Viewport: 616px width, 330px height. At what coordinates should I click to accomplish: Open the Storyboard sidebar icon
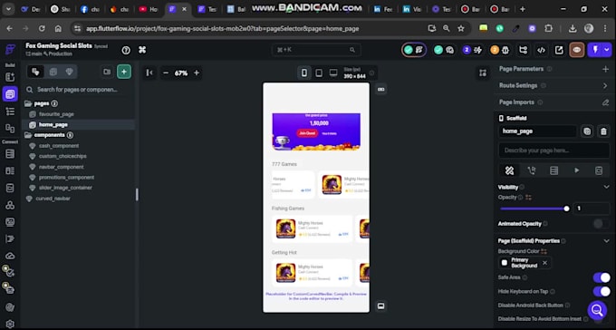point(10,129)
